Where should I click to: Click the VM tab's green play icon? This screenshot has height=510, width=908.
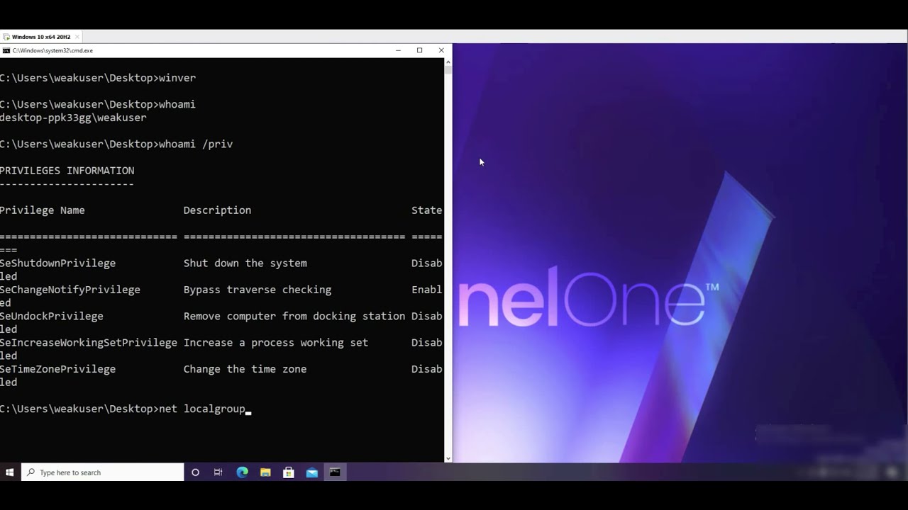point(6,37)
